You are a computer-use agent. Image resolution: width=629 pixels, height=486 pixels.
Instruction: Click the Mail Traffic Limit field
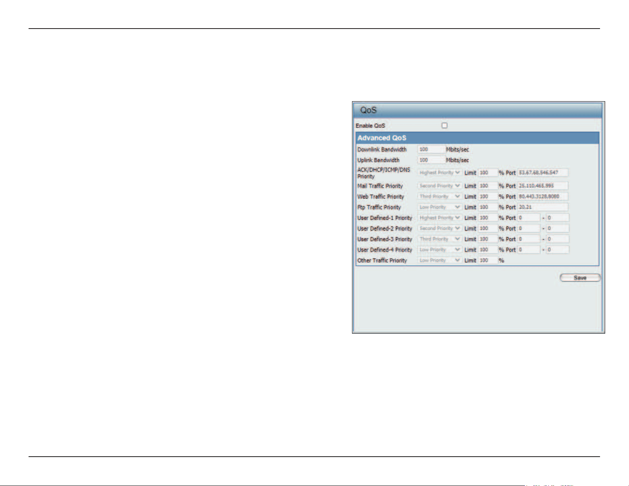point(488,186)
